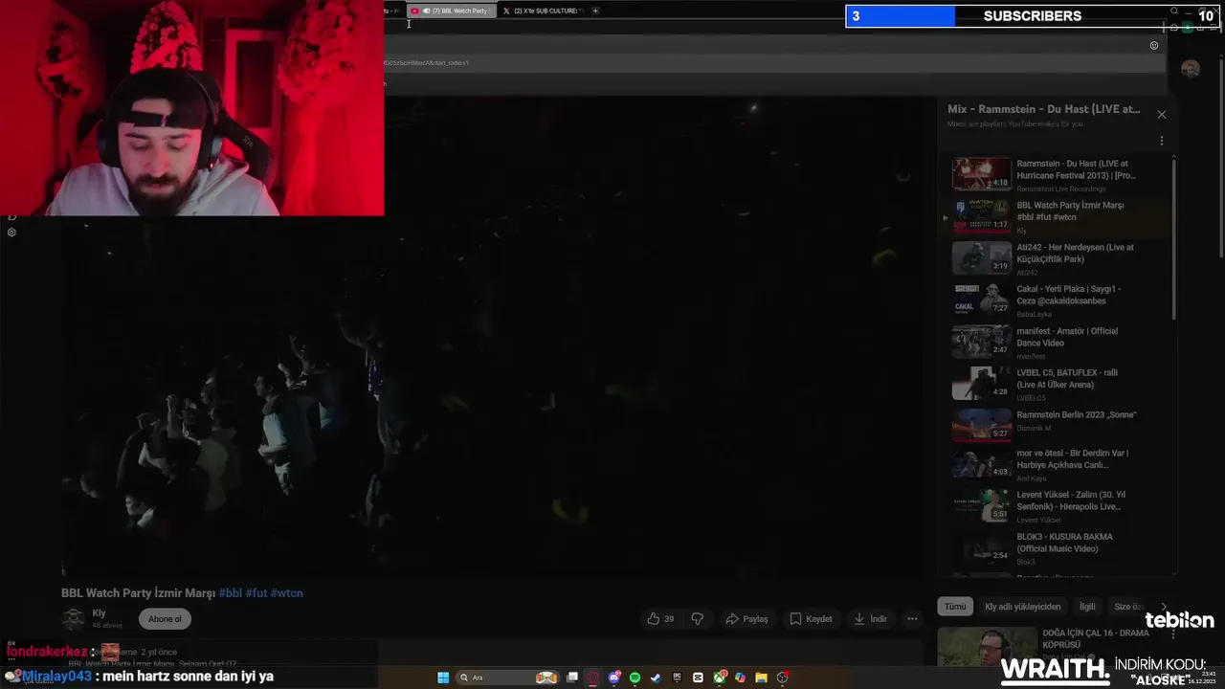Select the Tümü filter chip
1225x689 pixels.
click(955, 607)
